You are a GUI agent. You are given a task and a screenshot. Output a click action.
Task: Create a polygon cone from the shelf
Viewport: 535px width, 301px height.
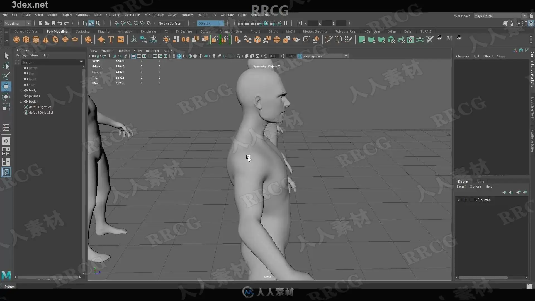[46, 40]
